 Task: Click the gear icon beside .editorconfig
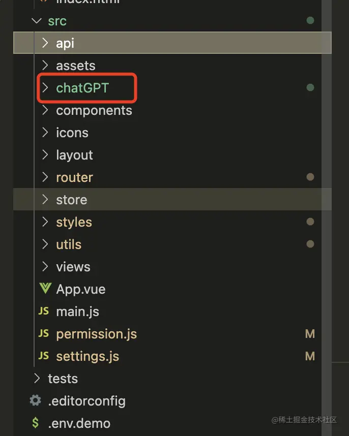click(x=35, y=400)
